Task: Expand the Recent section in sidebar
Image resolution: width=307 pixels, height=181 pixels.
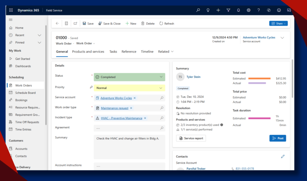Action: tap(39, 35)
